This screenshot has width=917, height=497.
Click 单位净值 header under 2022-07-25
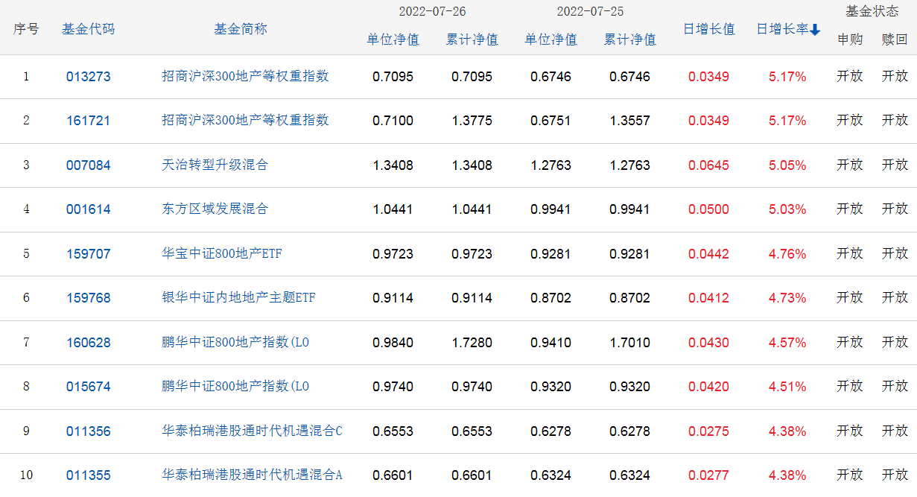(551, 39)
